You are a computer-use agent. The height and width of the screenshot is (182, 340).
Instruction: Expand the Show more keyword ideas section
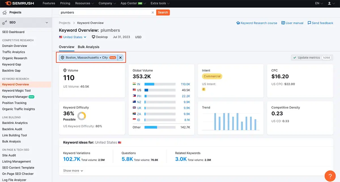pyautogui.click(x=73, y=170)
